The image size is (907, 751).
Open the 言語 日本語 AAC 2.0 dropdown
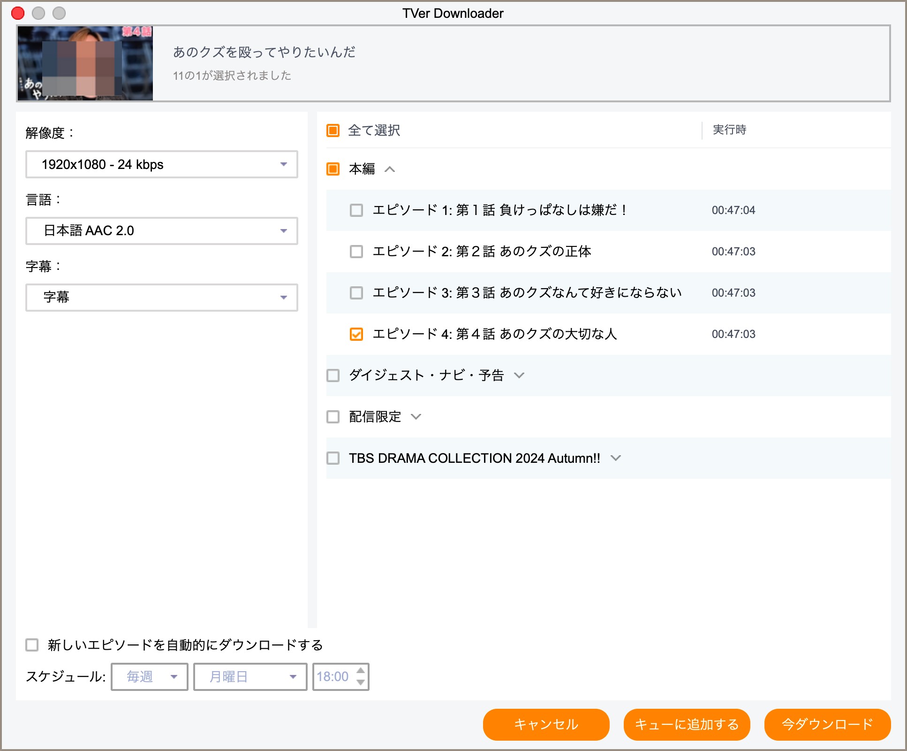pyautogui.click(x=162, y=231)
